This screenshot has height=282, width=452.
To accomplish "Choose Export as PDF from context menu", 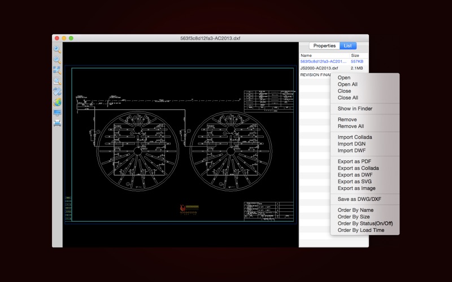I will pyautogui.click(x=354, y=161).
